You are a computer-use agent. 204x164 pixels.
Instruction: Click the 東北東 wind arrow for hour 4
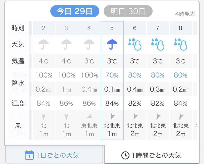(x=89, y=116)
